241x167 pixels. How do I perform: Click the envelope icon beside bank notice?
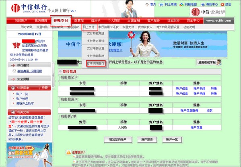14,71
